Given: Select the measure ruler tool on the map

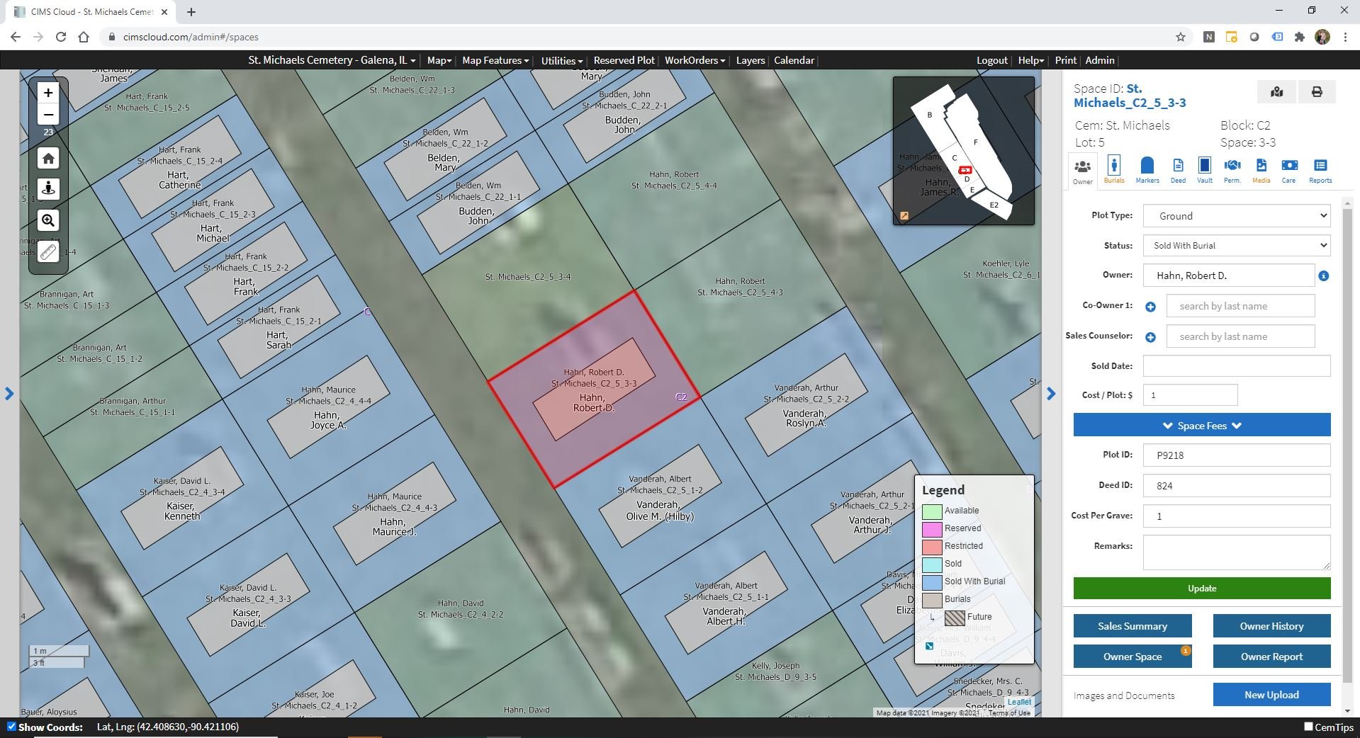Looking at the screenshot, I should 47,251.
